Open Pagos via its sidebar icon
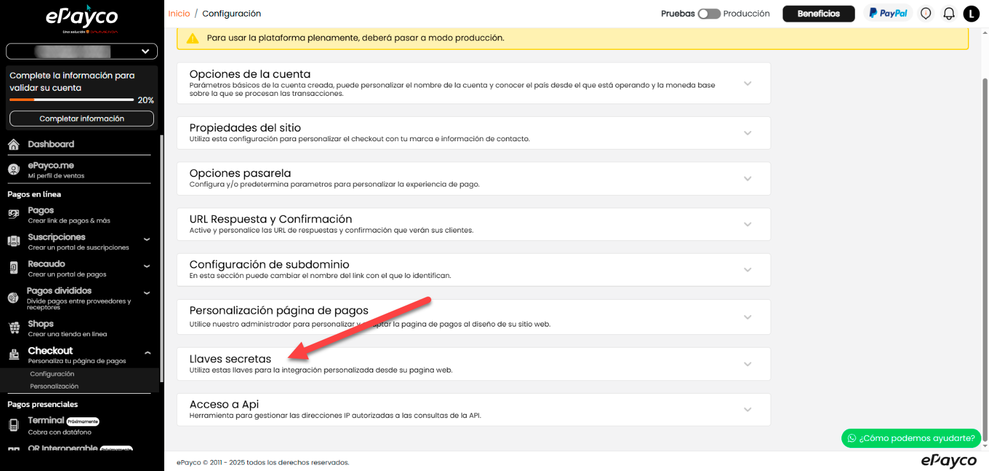989x471 pixels. (x=13, y=215)
